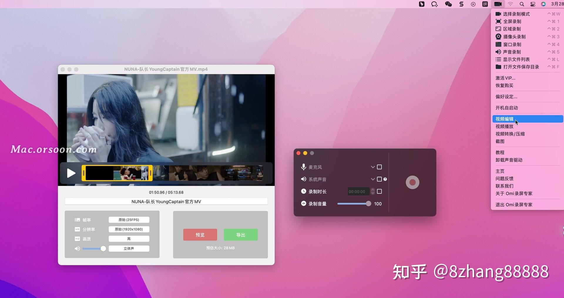Enable the recording duration checkbox
Screen dimensions: 564x298
point(379,191)
